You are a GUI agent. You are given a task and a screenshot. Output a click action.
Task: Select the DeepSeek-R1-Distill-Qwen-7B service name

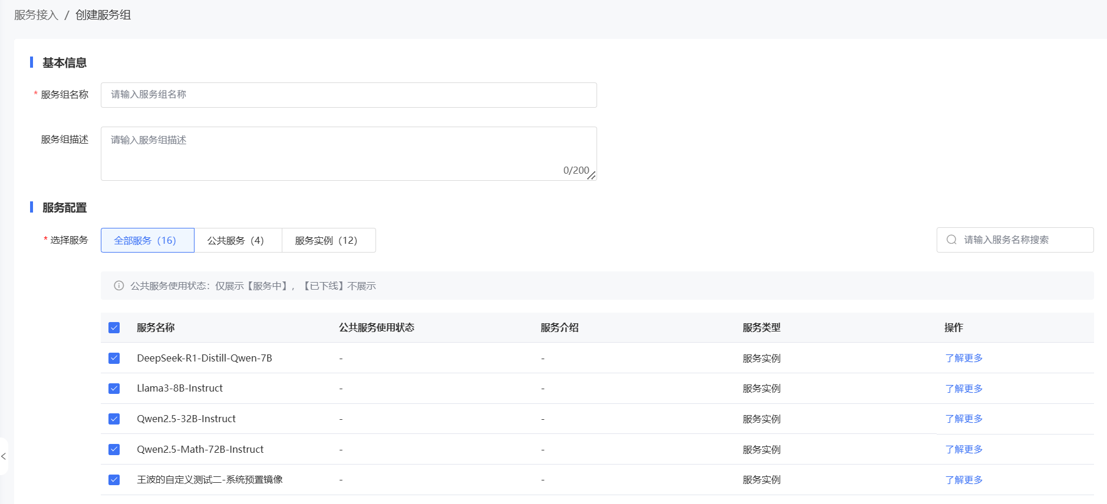[205, 358]
